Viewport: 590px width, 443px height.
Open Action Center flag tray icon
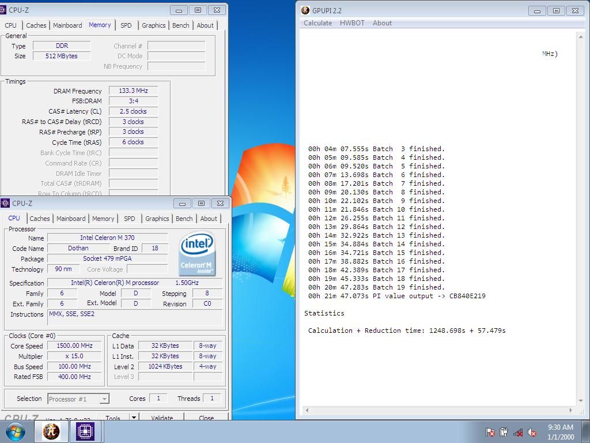tap(490, 432)
